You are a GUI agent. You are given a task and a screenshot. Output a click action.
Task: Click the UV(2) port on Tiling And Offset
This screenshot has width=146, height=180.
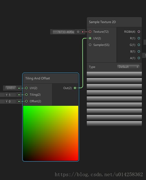(26, 88)
